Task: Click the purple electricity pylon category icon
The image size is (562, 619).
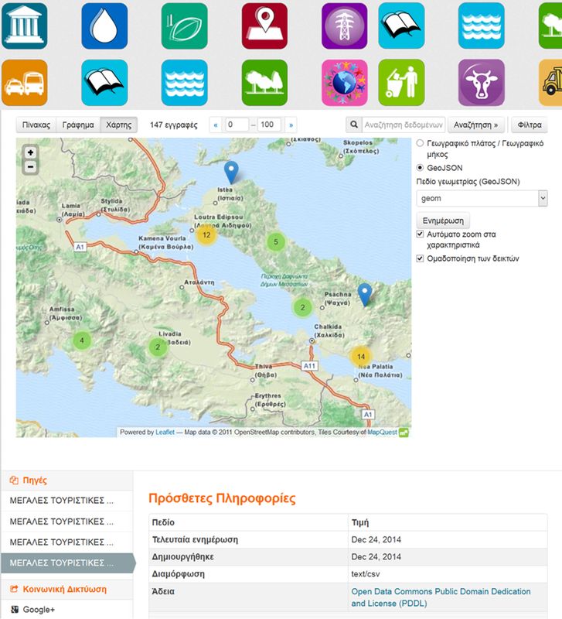Action: click(x=345, y=26)
